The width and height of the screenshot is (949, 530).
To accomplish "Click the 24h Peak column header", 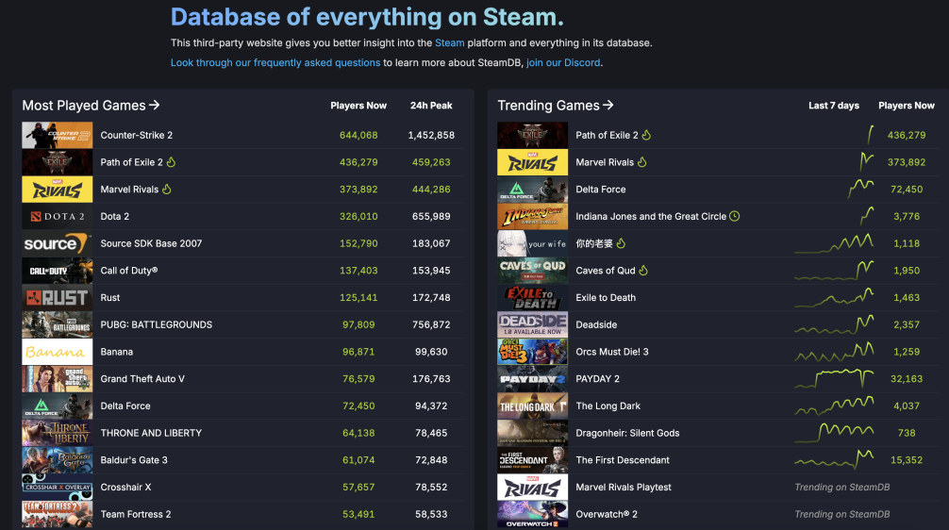I will tap(431, 106).
